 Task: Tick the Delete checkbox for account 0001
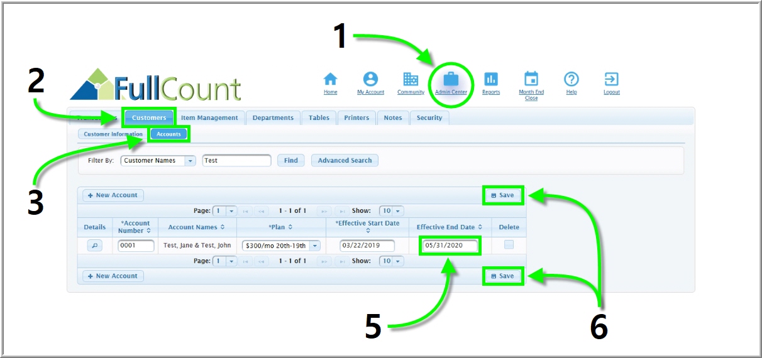click(509, 245)
